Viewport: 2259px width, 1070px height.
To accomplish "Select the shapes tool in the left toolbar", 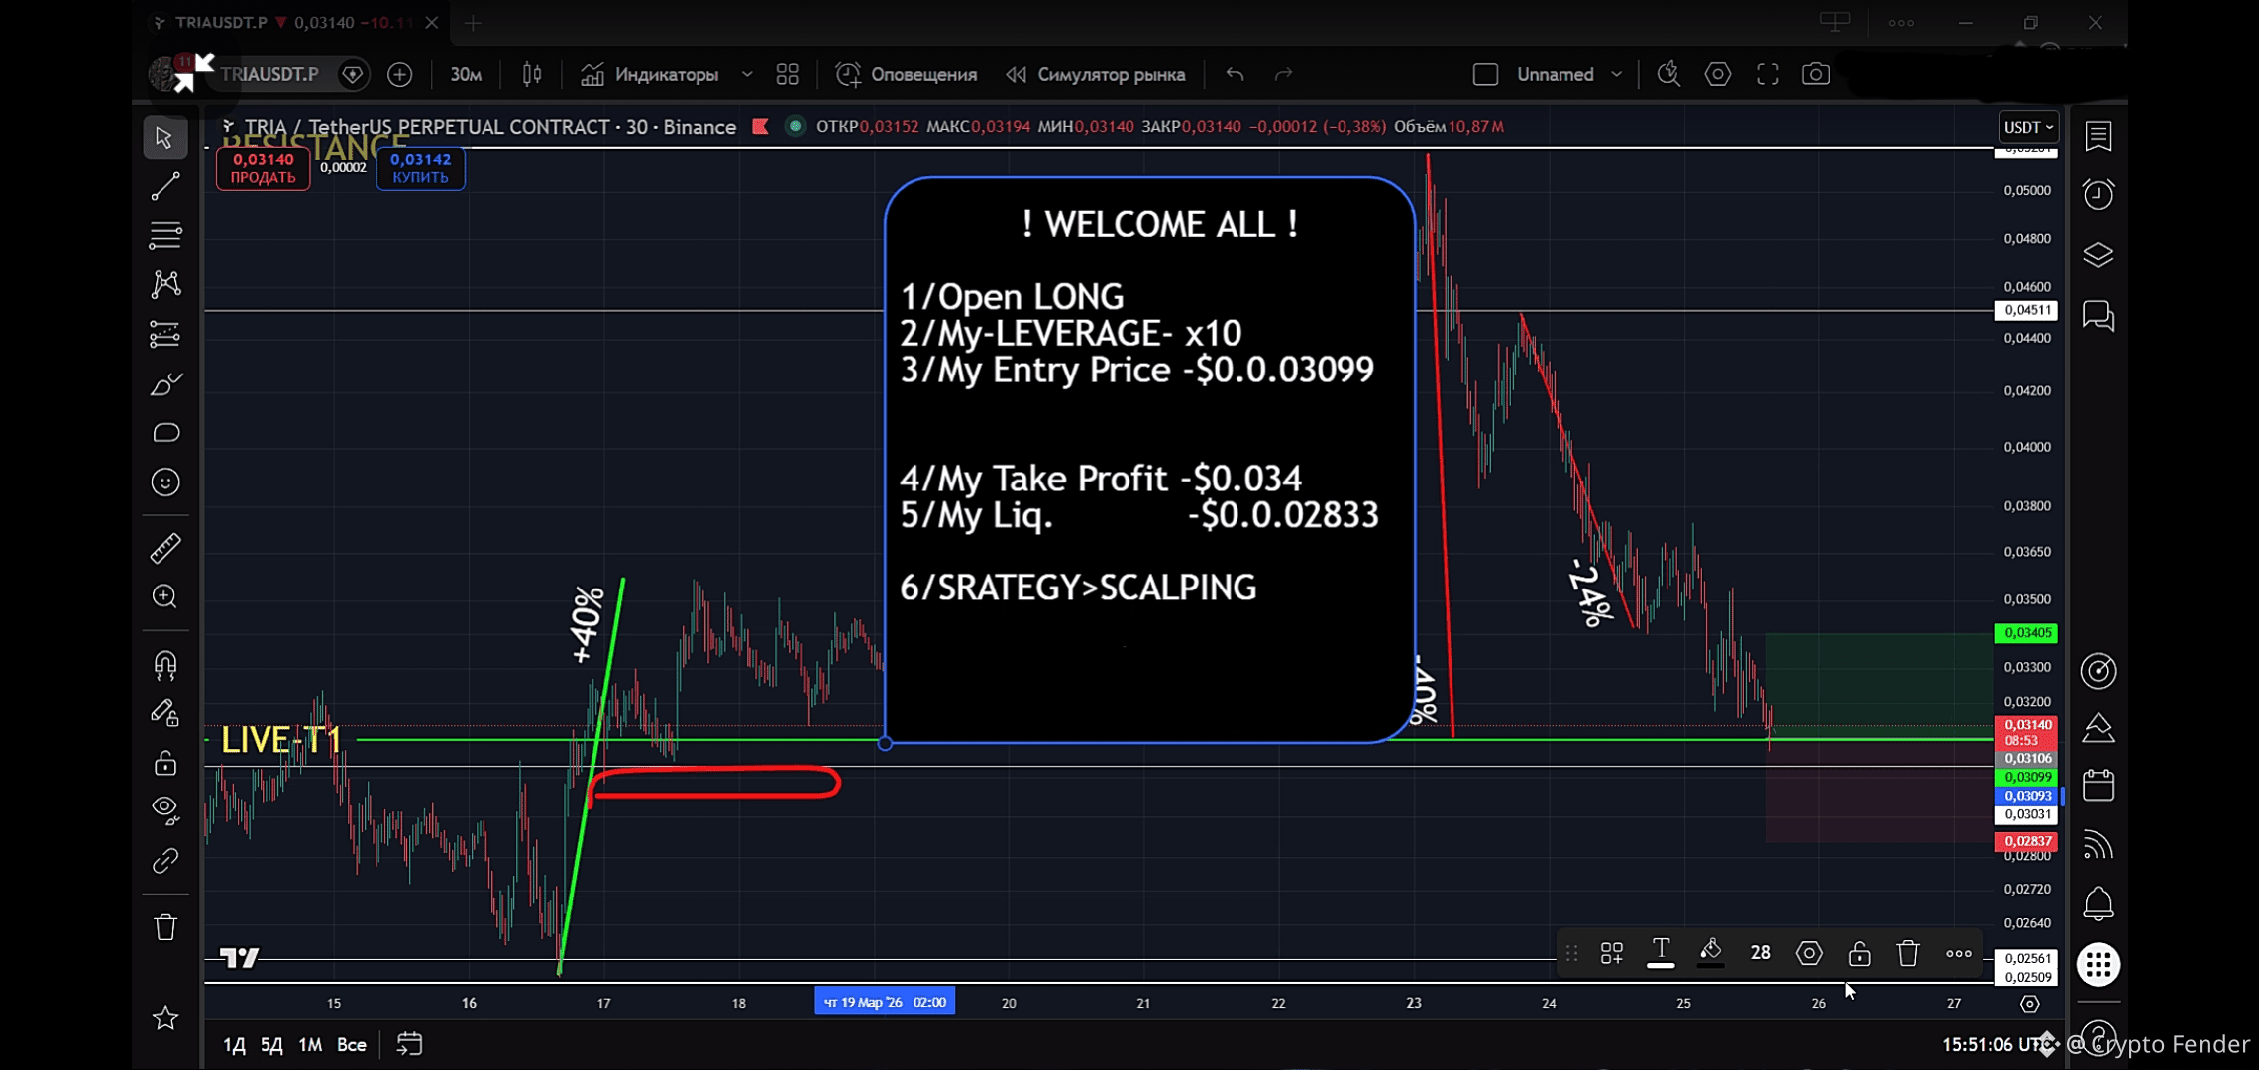I will pos(164,433).
